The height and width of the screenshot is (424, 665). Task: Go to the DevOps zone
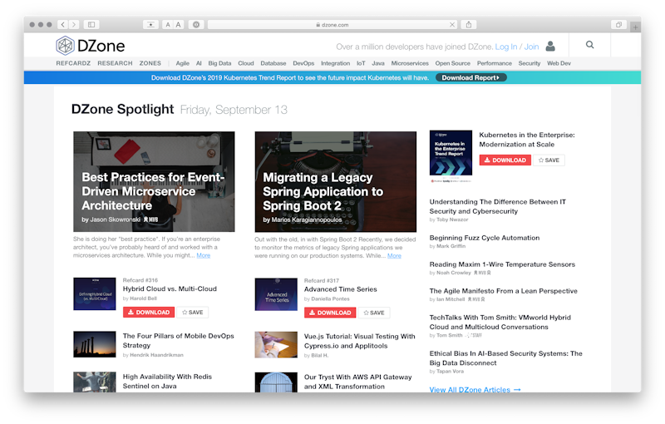coord(303,63)
